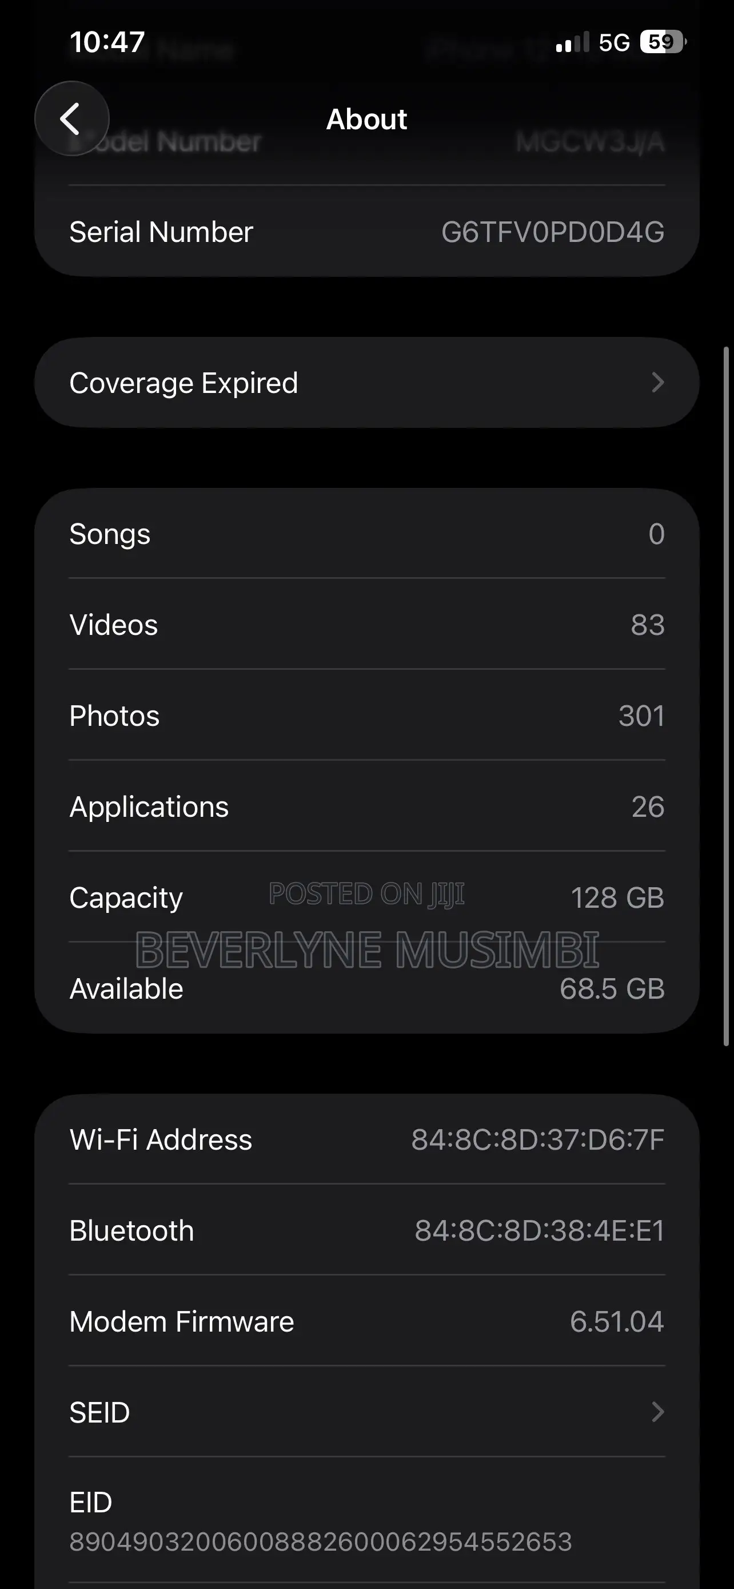Tap the back arrow button
The height and width of the screenshot is (1589, 734).
point(72,118)
